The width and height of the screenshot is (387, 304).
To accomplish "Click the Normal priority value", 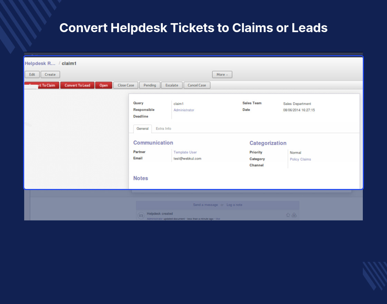I will click(295, 153).
